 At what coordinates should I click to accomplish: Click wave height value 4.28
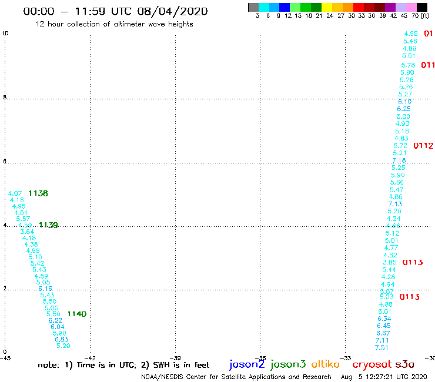coord(388,277)
